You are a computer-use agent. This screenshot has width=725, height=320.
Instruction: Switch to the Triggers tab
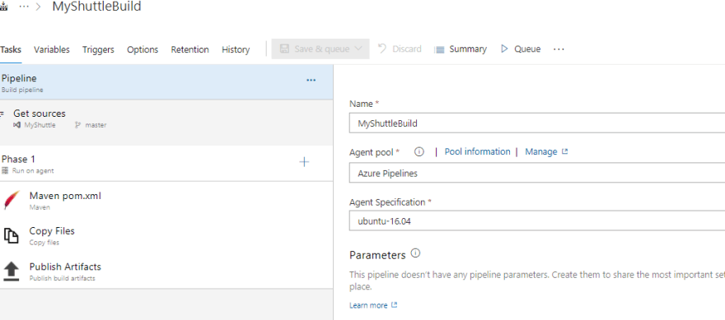click(98, 49)
